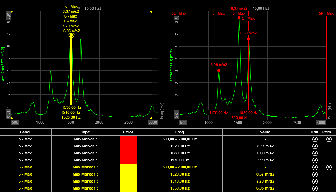
Task: Select the 1510,00 Hz table cell
Action: (180, 181)
